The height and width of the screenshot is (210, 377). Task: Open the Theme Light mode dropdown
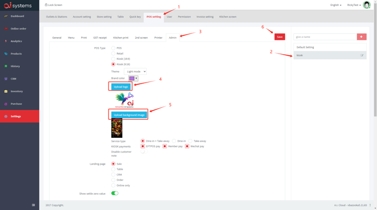coord(135,72)
